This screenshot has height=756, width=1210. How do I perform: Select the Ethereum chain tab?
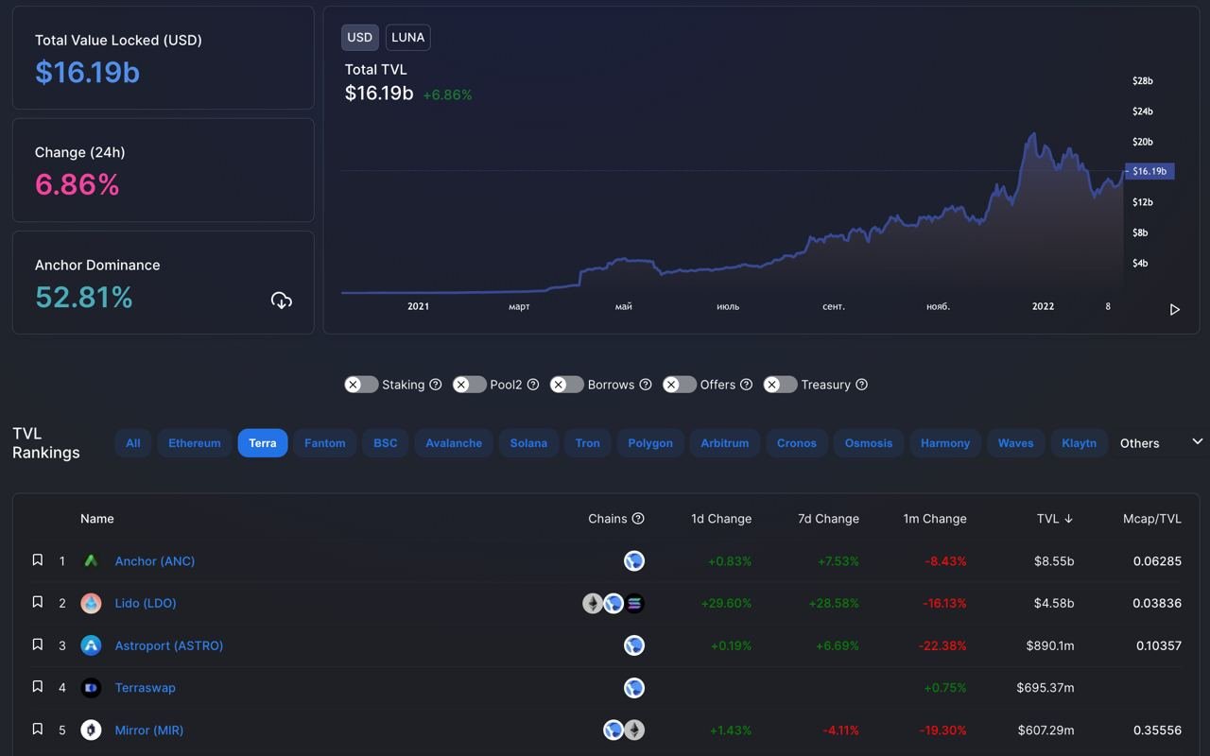pos(195,443)
